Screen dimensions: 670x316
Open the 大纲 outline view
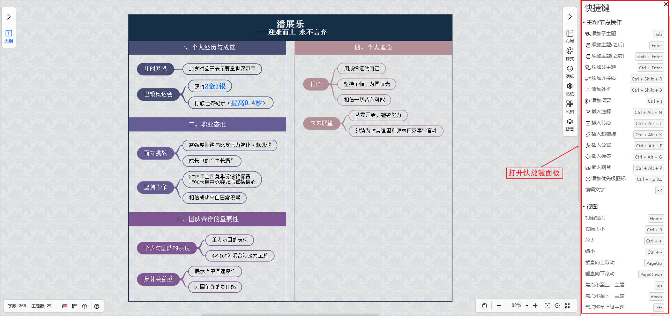(x=9, y=36)
